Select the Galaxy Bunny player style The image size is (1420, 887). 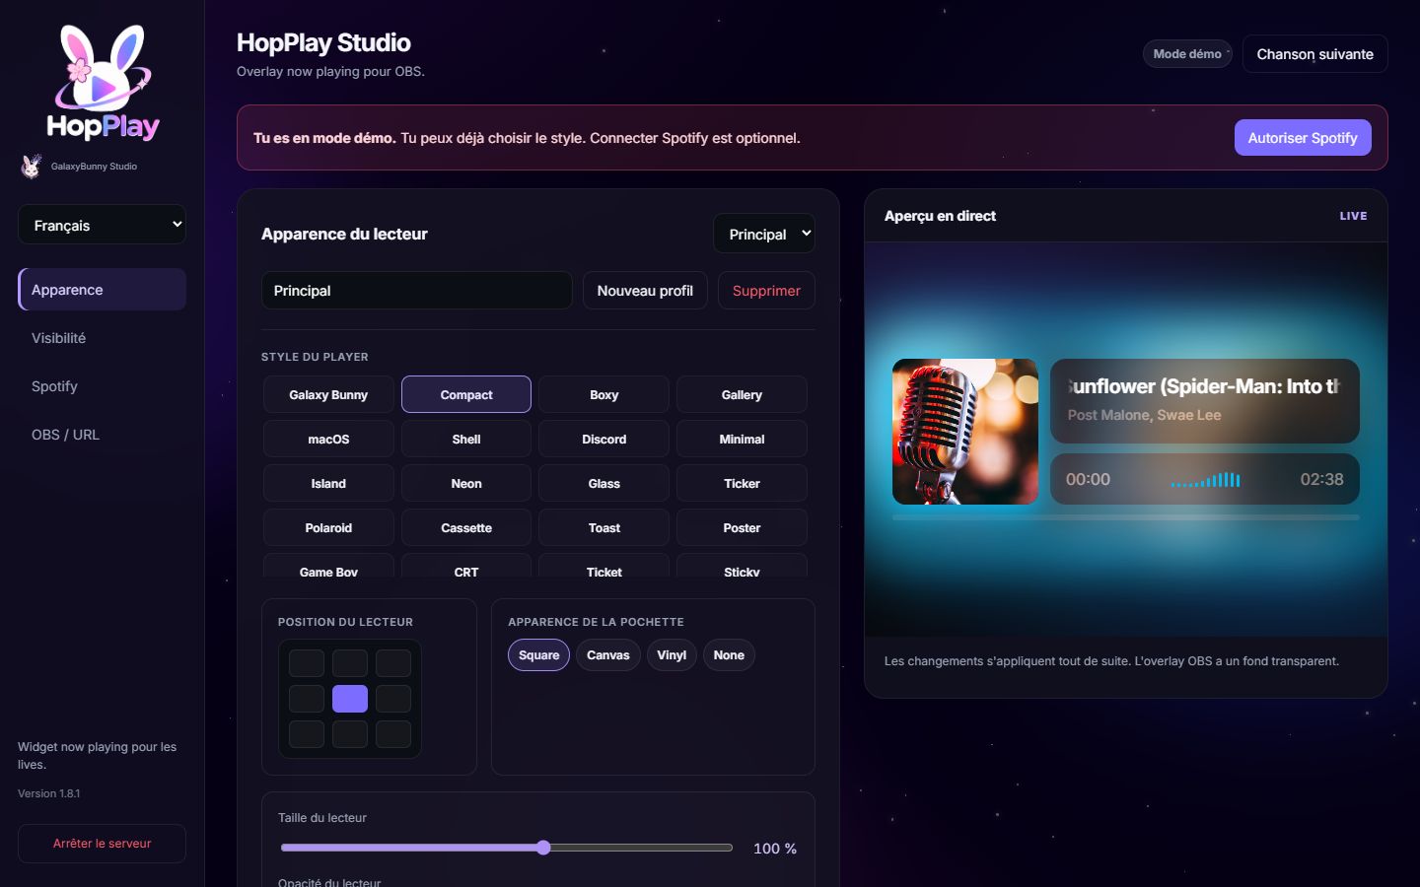[328, 394]
